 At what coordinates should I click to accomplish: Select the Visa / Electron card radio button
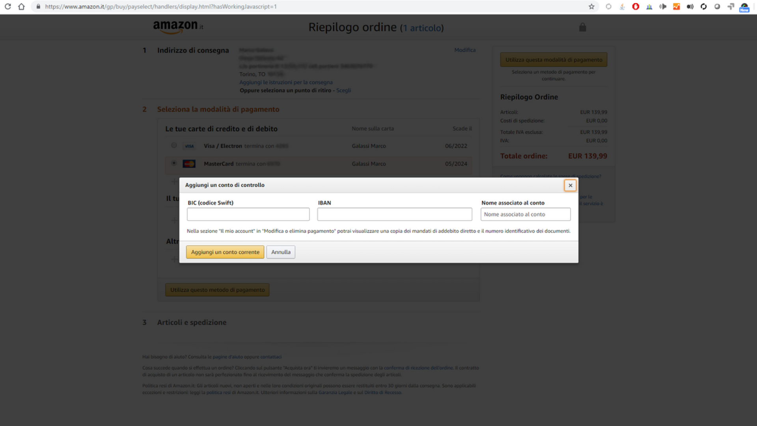click(174, 145)
